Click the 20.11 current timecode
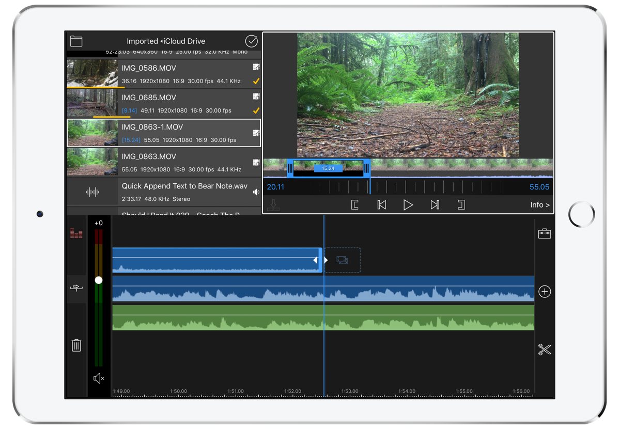The image size is (620, 429). tap(275, 187)
